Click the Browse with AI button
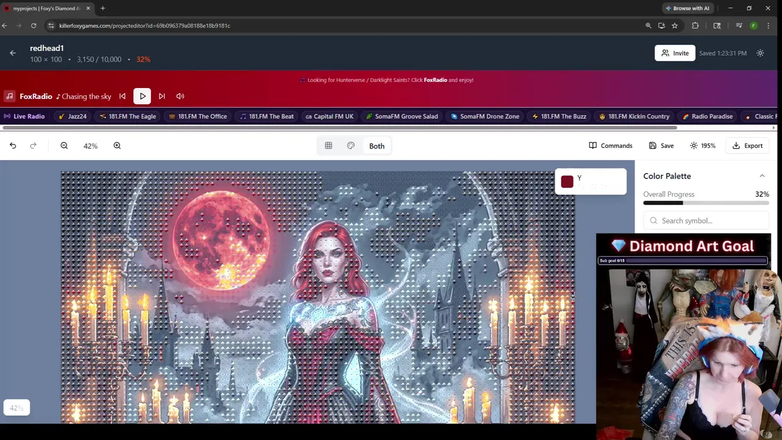Viewport: 782px width, 440px height. (687, 8)
